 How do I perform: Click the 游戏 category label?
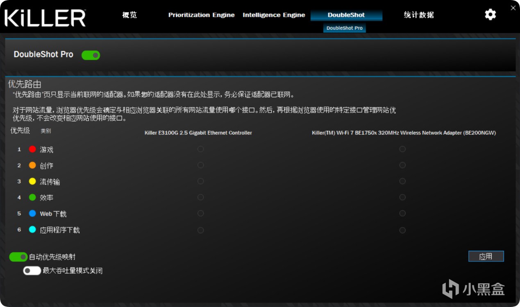(x=47, y=149)
